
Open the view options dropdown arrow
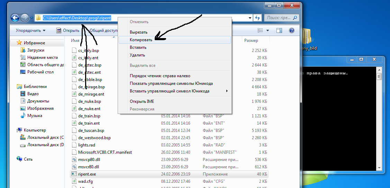[267, 30]
